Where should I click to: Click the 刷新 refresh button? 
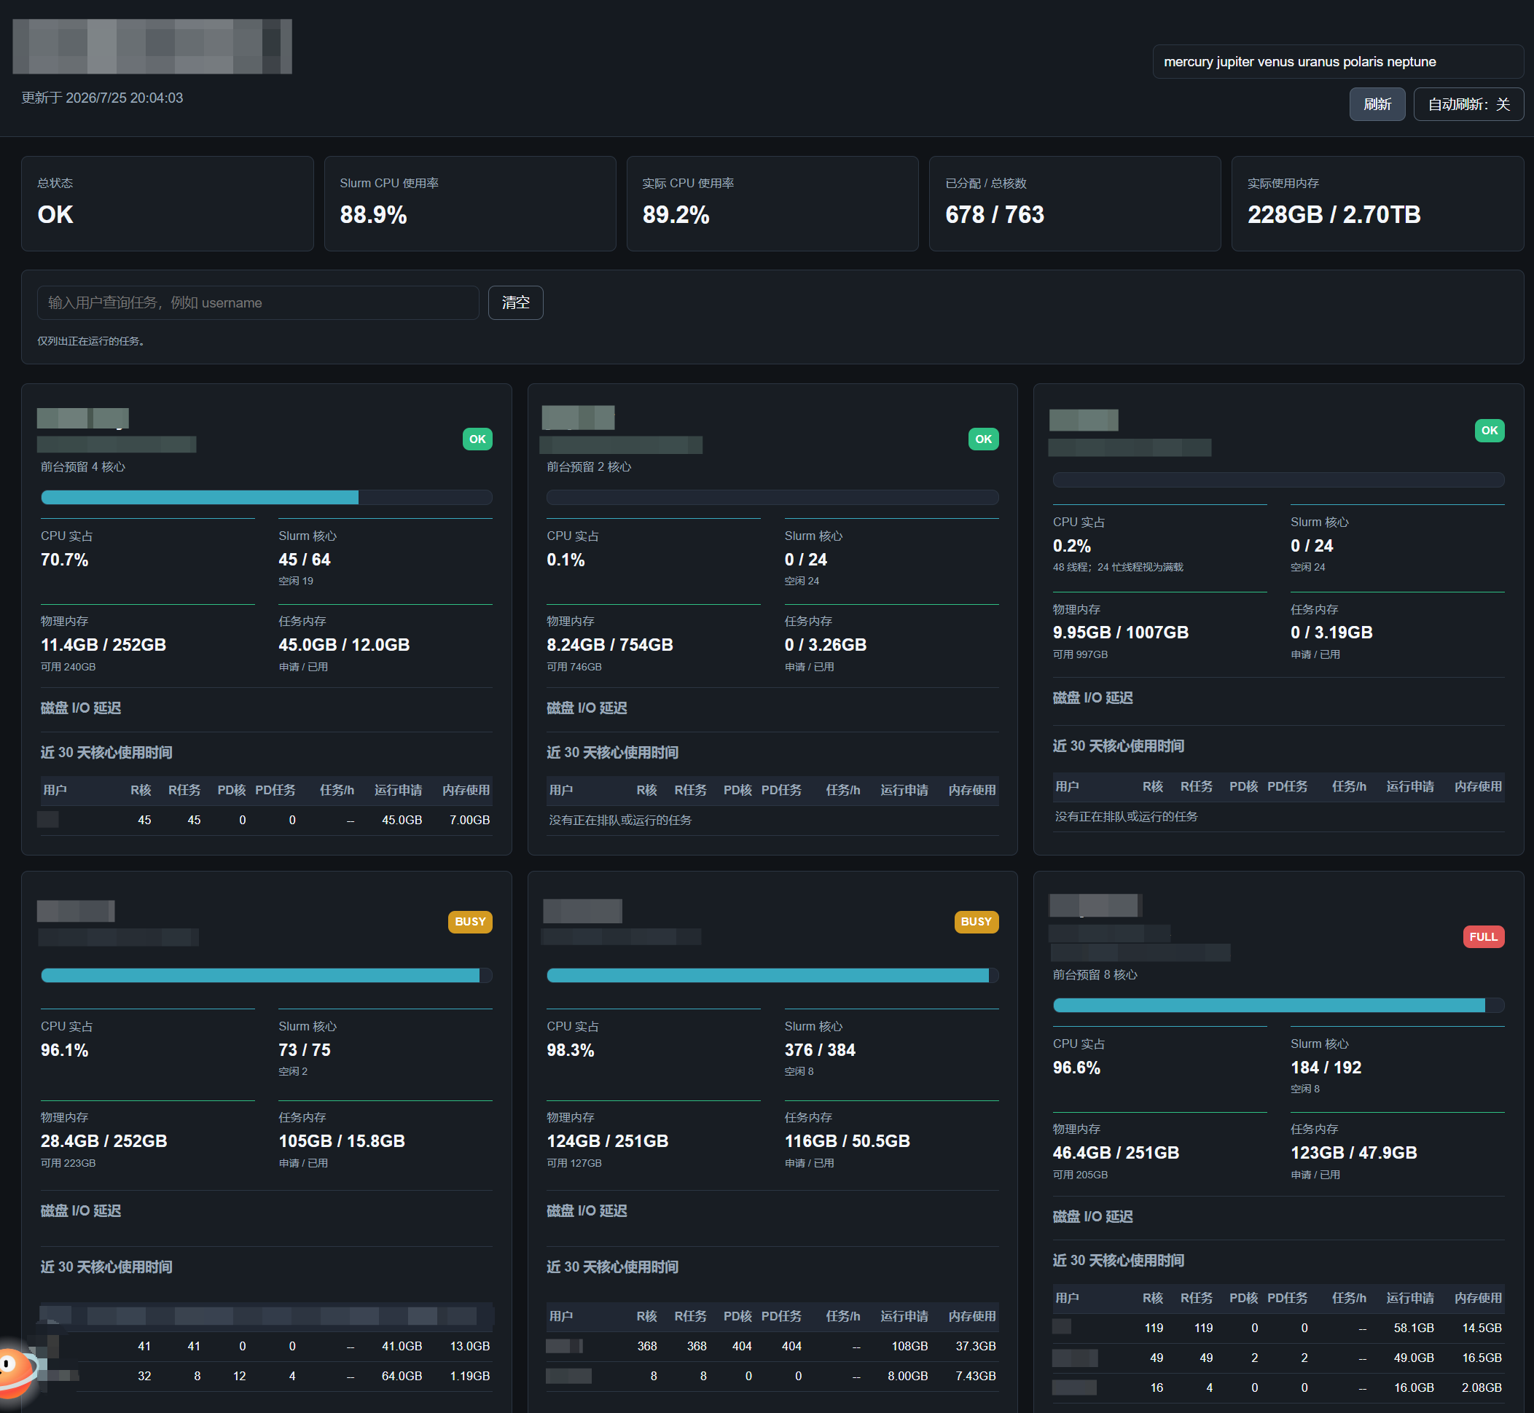[1377, 104]
